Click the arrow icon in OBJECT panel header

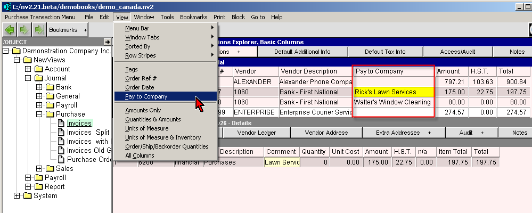[x=107, y=42]
